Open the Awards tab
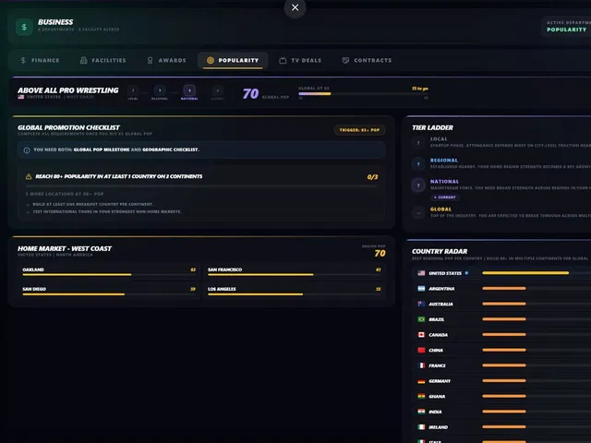 coord(166,60)
